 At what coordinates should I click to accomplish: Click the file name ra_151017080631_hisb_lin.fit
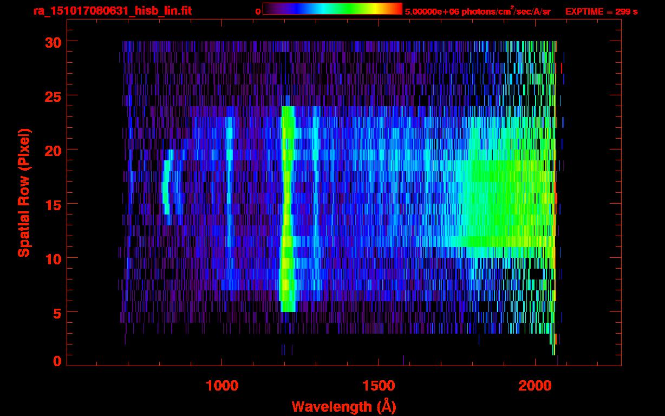[112, 11]
